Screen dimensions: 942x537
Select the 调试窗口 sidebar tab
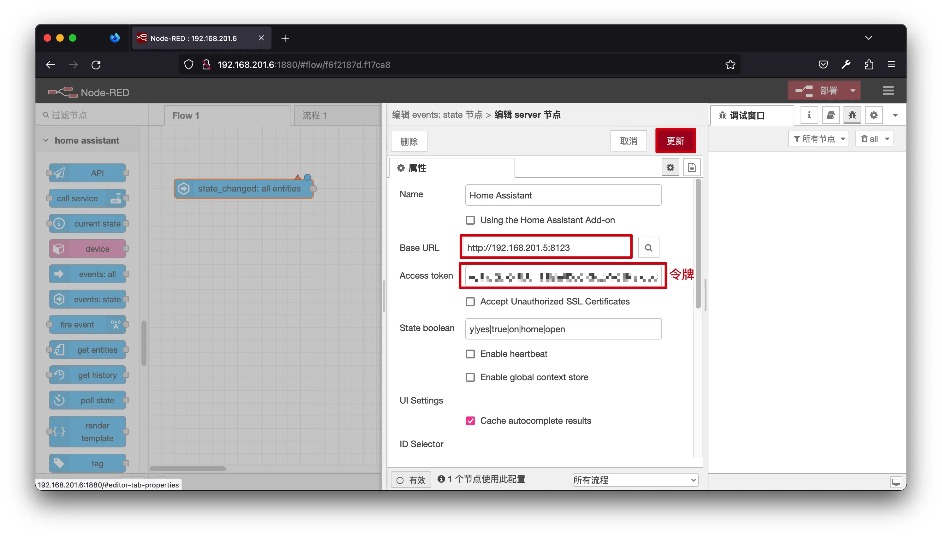pos(752,115)
